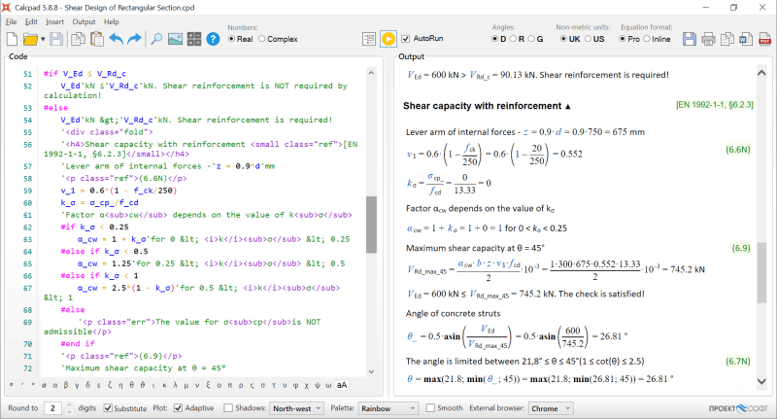777x419 pixels.
Task: Undo the last edit
Action: (x=116, y=39)
